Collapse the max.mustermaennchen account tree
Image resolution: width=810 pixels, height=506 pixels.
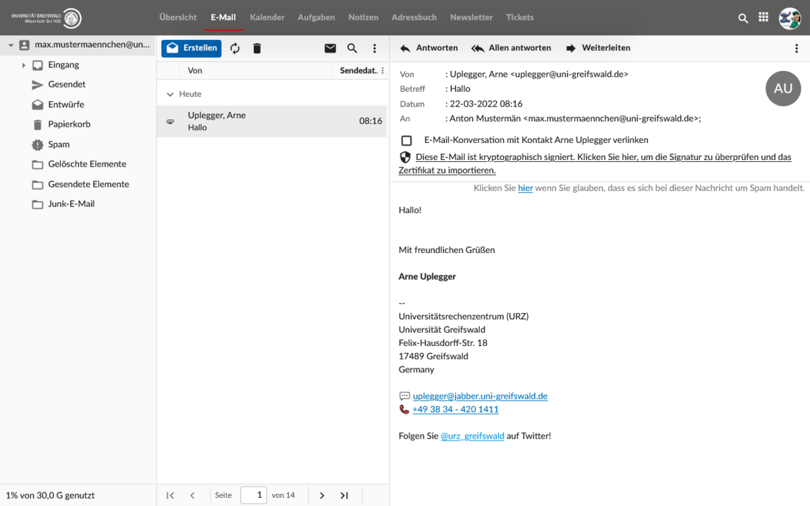(x=11, y=45)
